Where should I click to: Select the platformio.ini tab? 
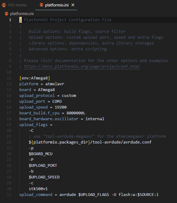pos(56,5)
